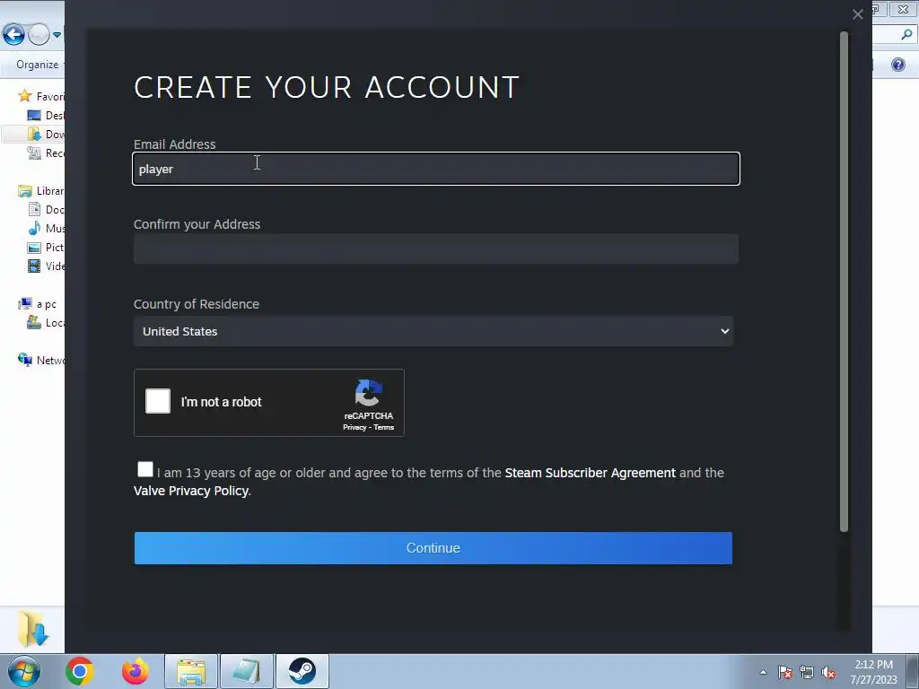This screenshot has width=919, height=689.
Task: Select Pictures library in Explorer
Action: [46, 248]
